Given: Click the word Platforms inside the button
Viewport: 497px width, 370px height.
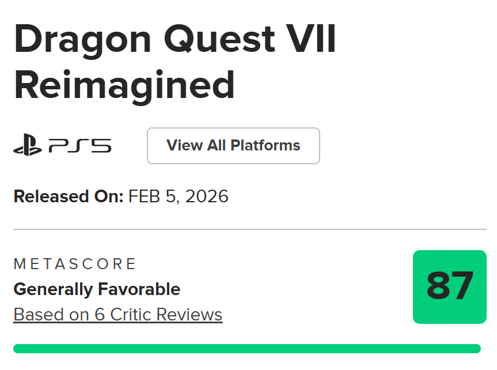Looking at the screenshot, I should pyautogui.click(x=265, y=146).
